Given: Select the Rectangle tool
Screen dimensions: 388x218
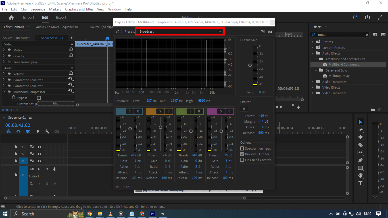Looking at the screenshot, I should [360, 168].
